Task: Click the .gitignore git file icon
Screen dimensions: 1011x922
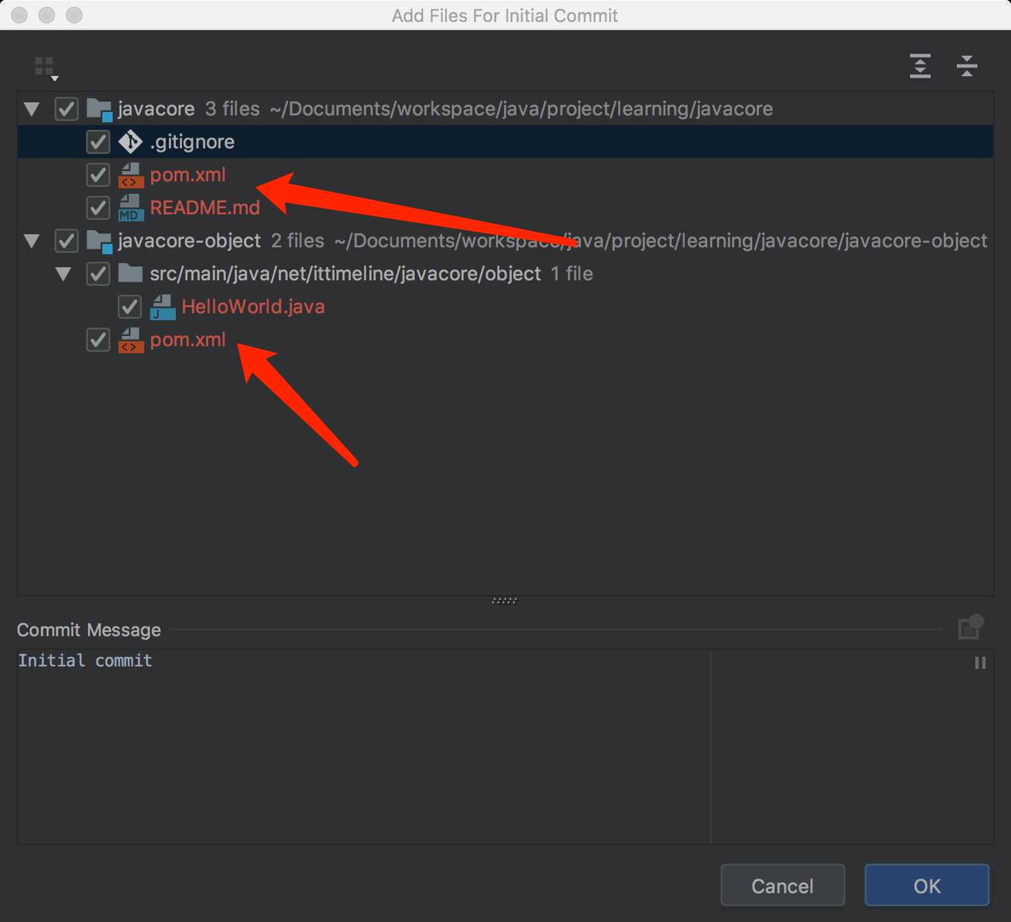Action: [130, 142]
